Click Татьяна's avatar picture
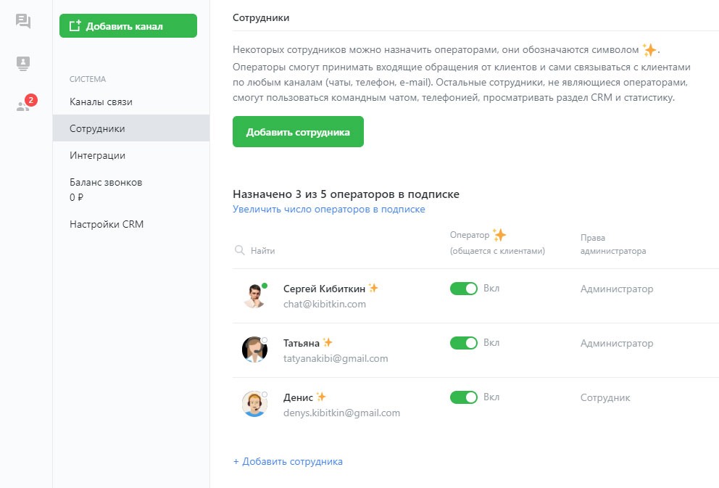Viewport: 719px width, 488px height. [x=254, y=350]
